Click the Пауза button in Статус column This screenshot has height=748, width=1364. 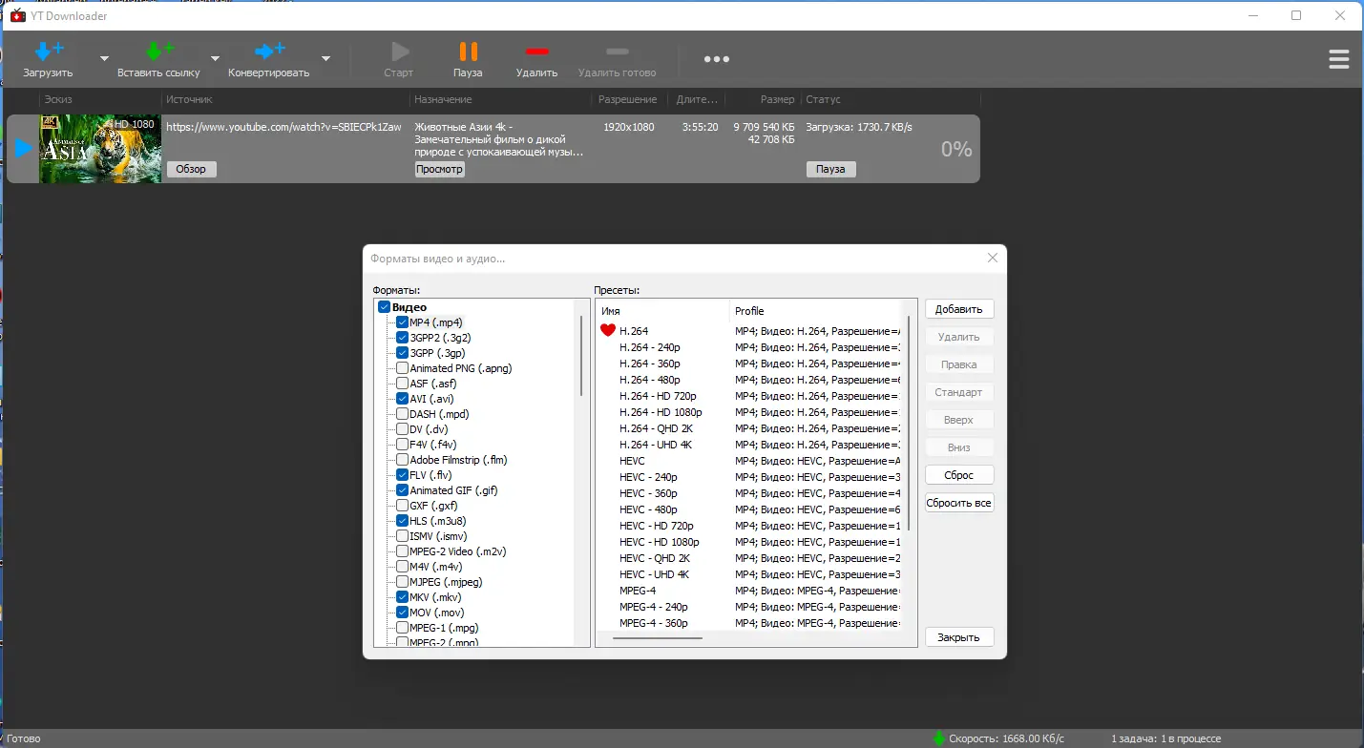830,169
